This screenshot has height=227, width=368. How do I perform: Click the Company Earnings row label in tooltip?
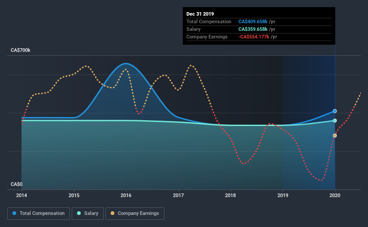pyautogui.click(x=207, y=37)
